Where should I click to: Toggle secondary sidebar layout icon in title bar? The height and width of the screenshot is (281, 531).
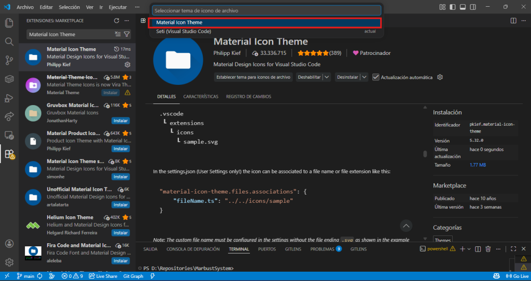(x=473, y=7)
